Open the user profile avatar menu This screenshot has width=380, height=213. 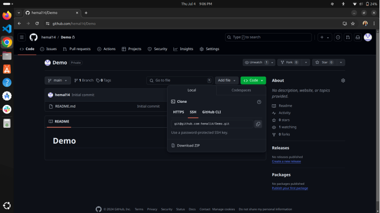click(368, 37)
